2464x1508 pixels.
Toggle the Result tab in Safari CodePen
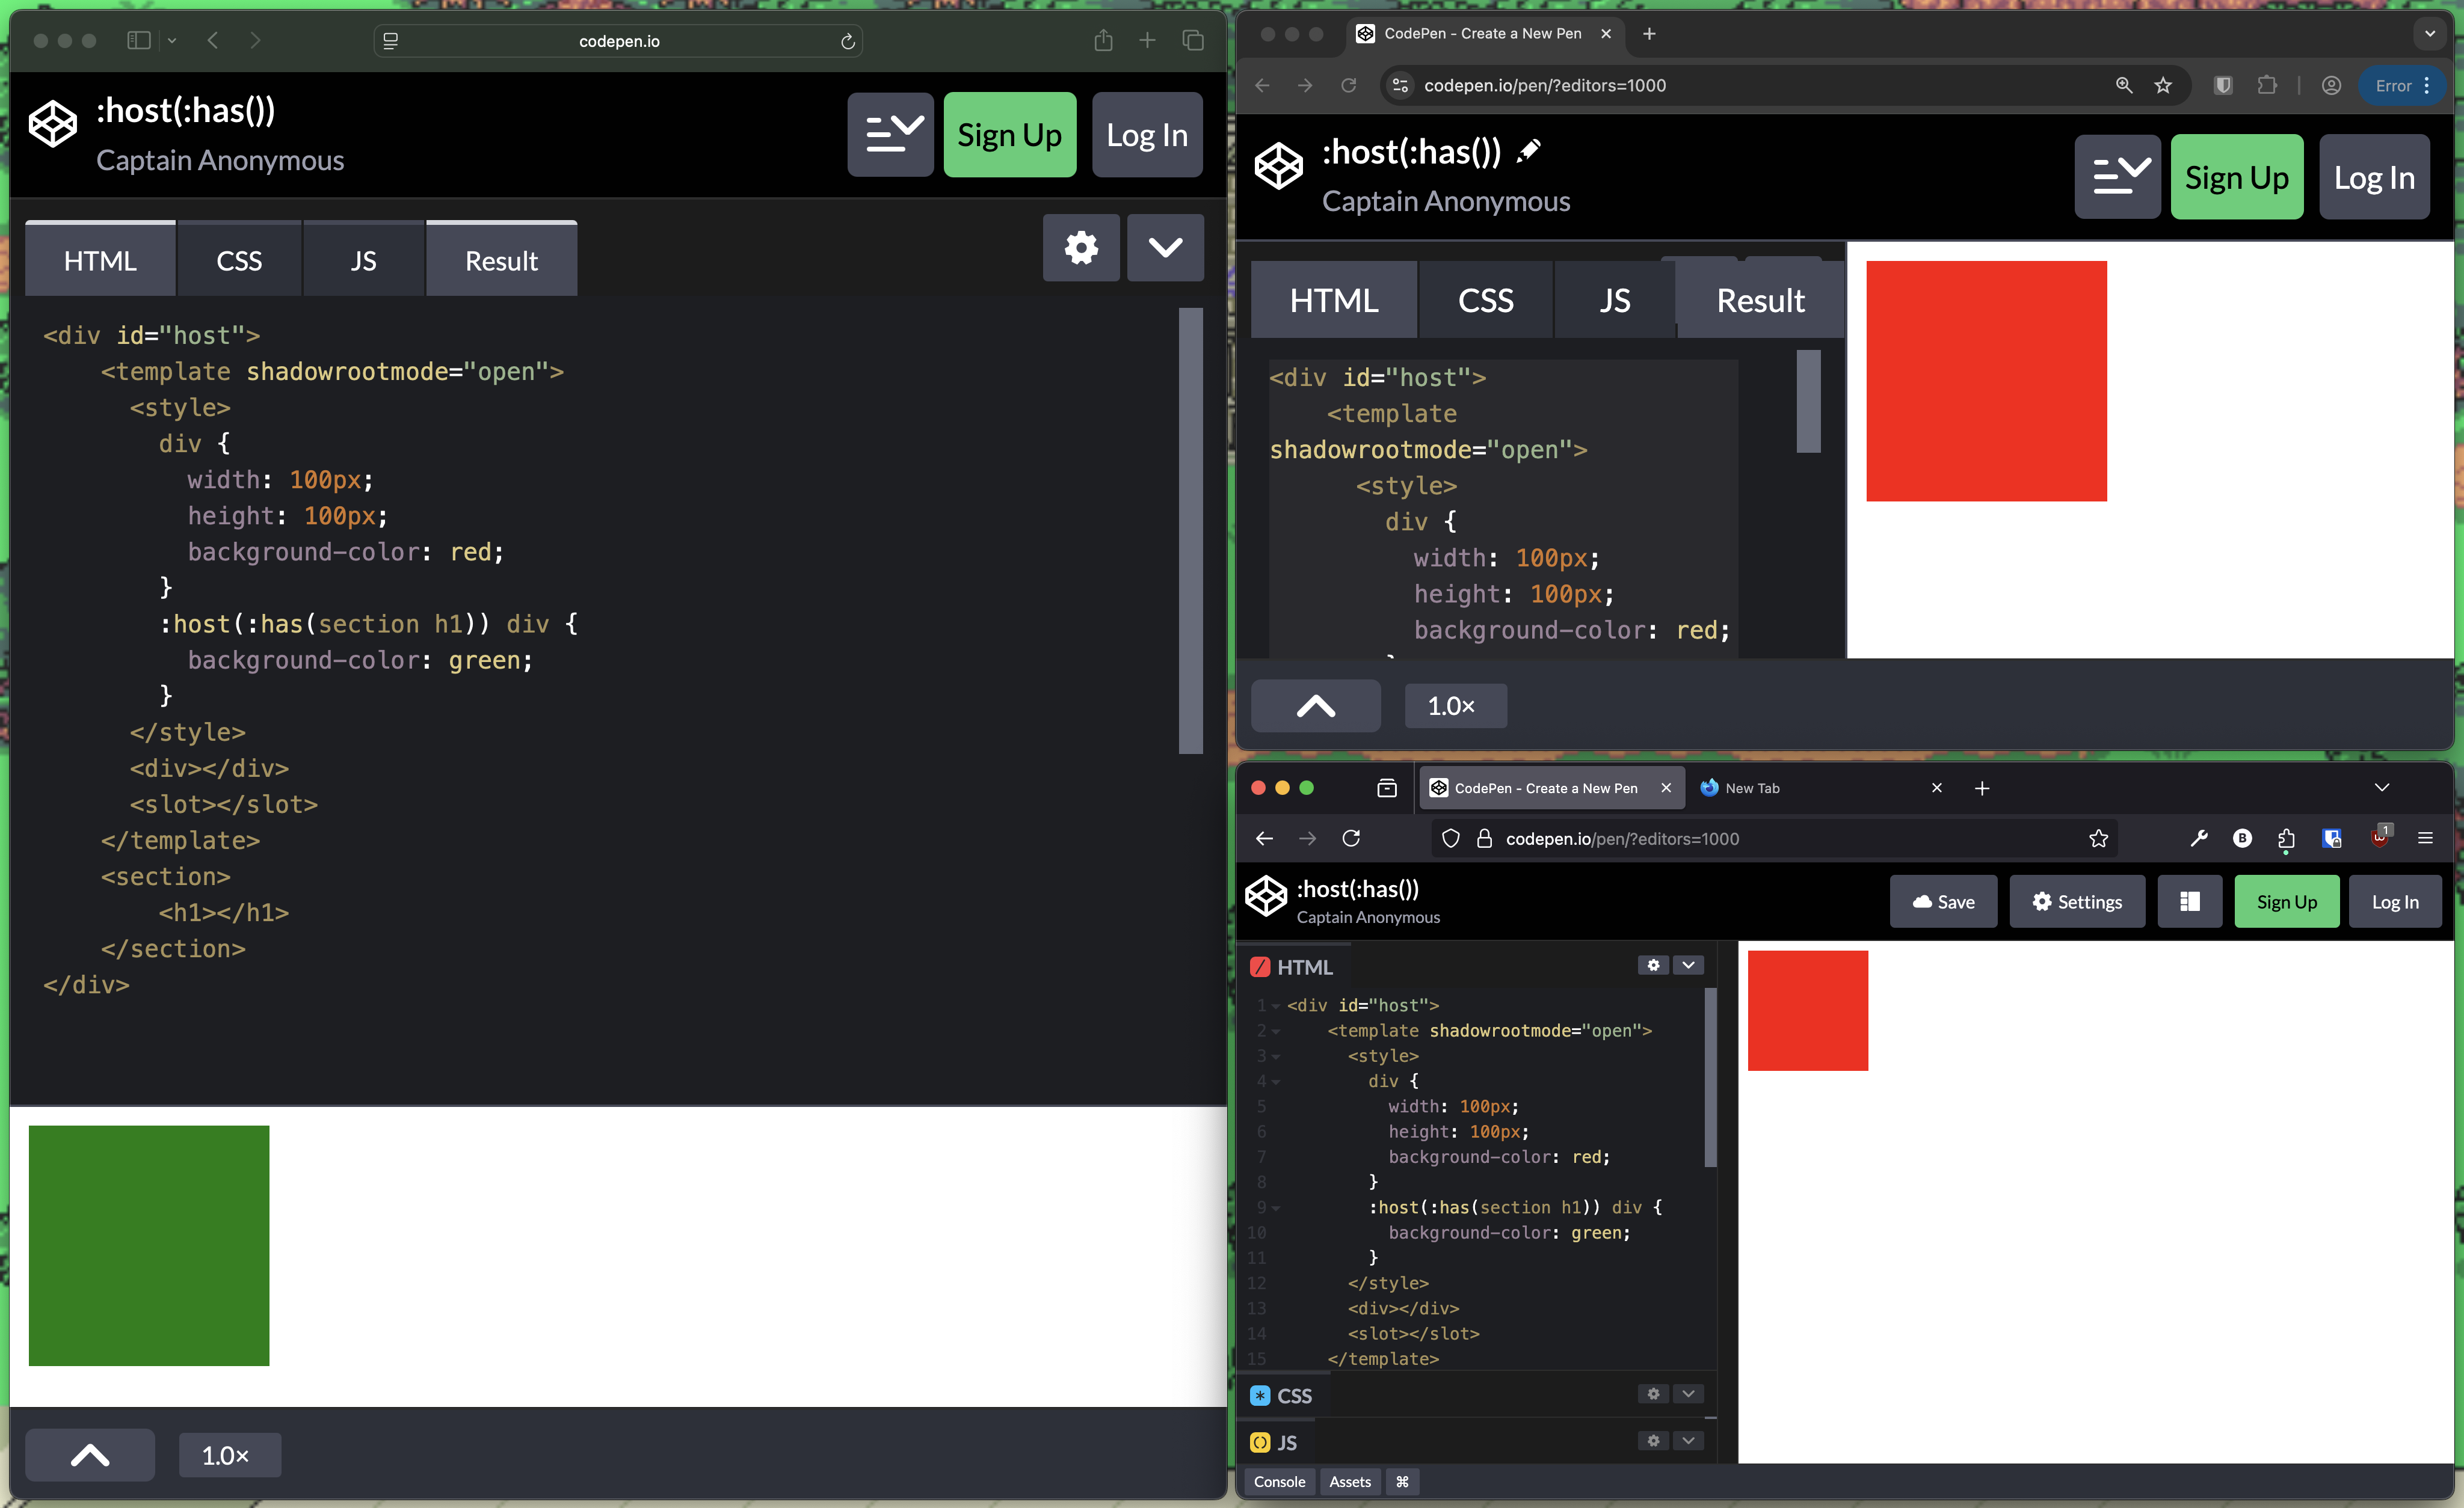click(501, 261)
